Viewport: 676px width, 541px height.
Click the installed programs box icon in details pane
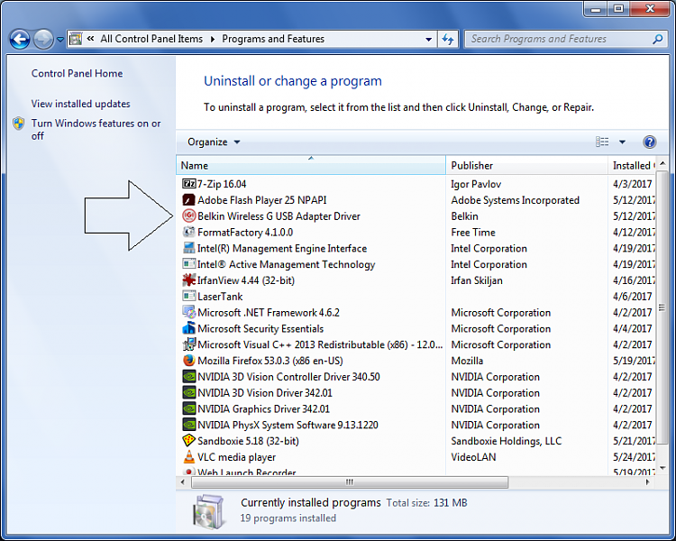pyautogui.click(x=209, y=512)
